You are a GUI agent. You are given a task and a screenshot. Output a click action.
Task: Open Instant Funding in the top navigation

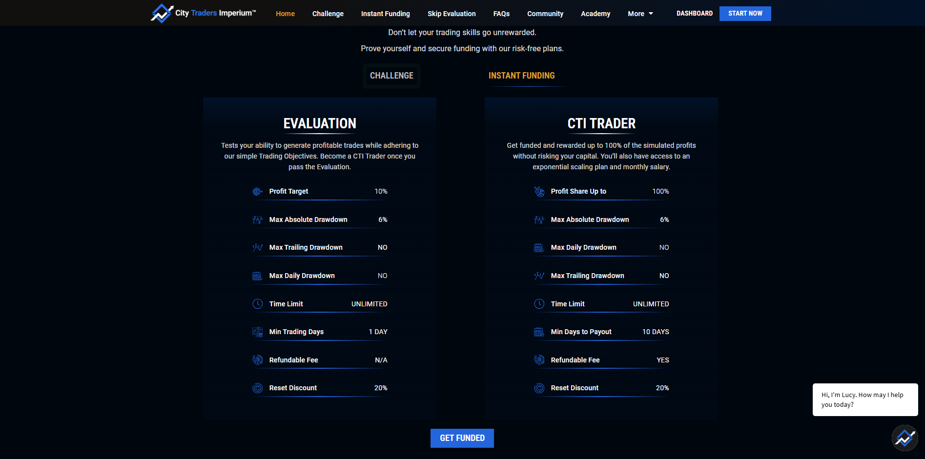[x=386, y=14]
